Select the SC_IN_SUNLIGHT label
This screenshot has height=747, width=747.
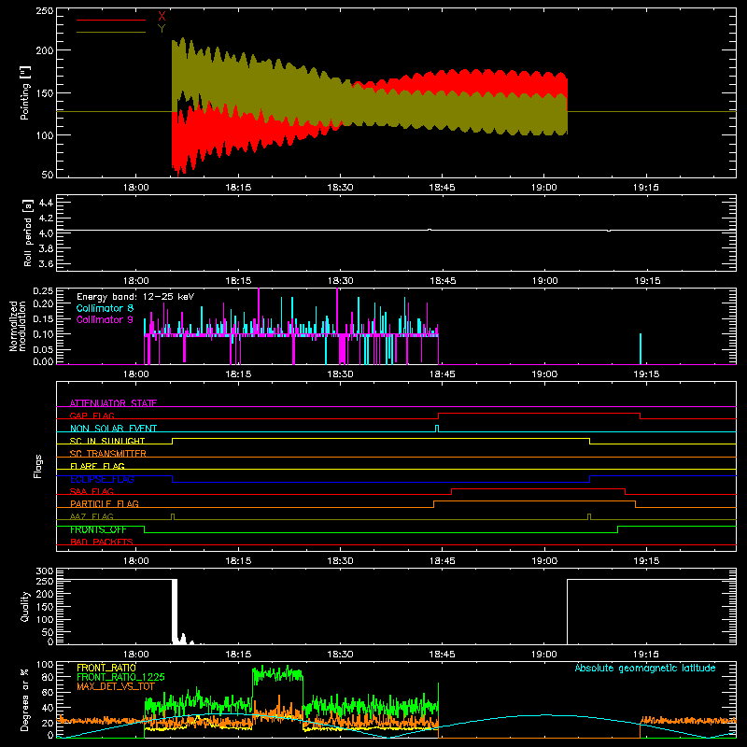point(107,441)
